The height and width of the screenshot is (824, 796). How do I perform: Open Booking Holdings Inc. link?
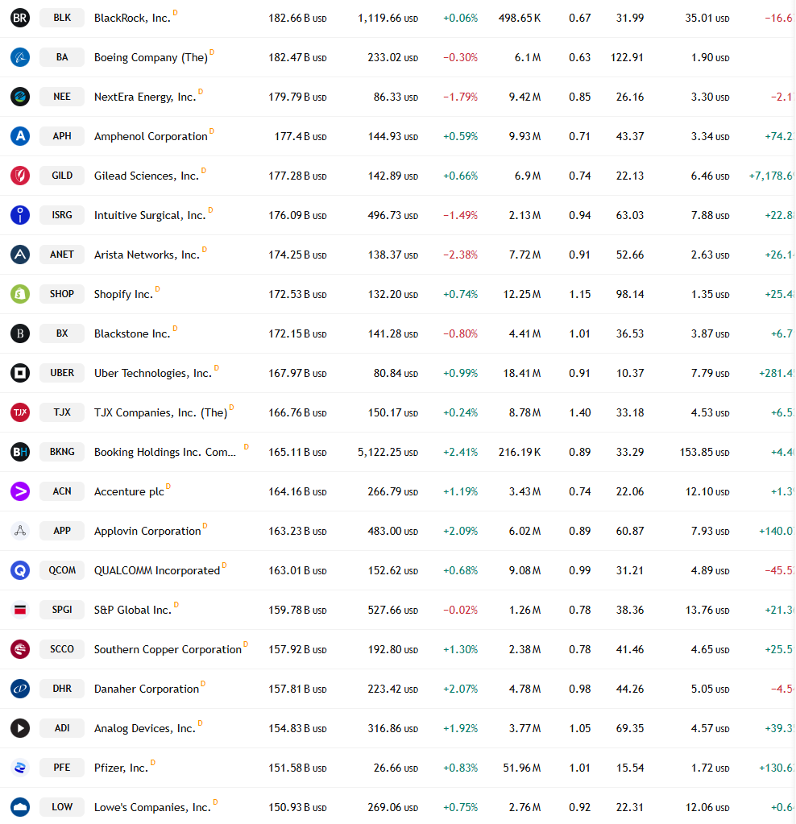tap(165, 453)
